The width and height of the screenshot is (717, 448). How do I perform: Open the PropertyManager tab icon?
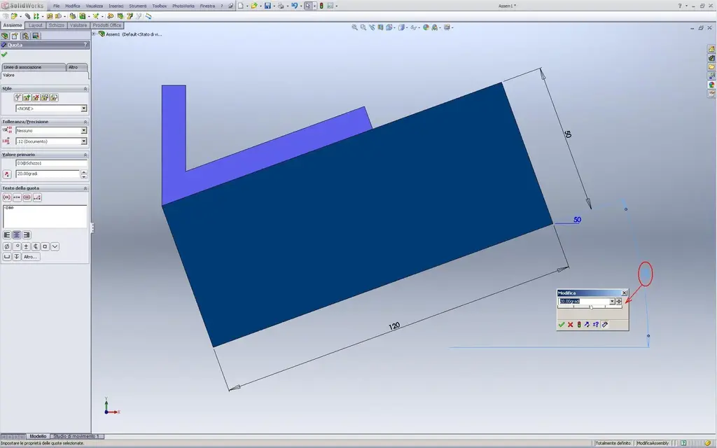click(x=15, y=36)
